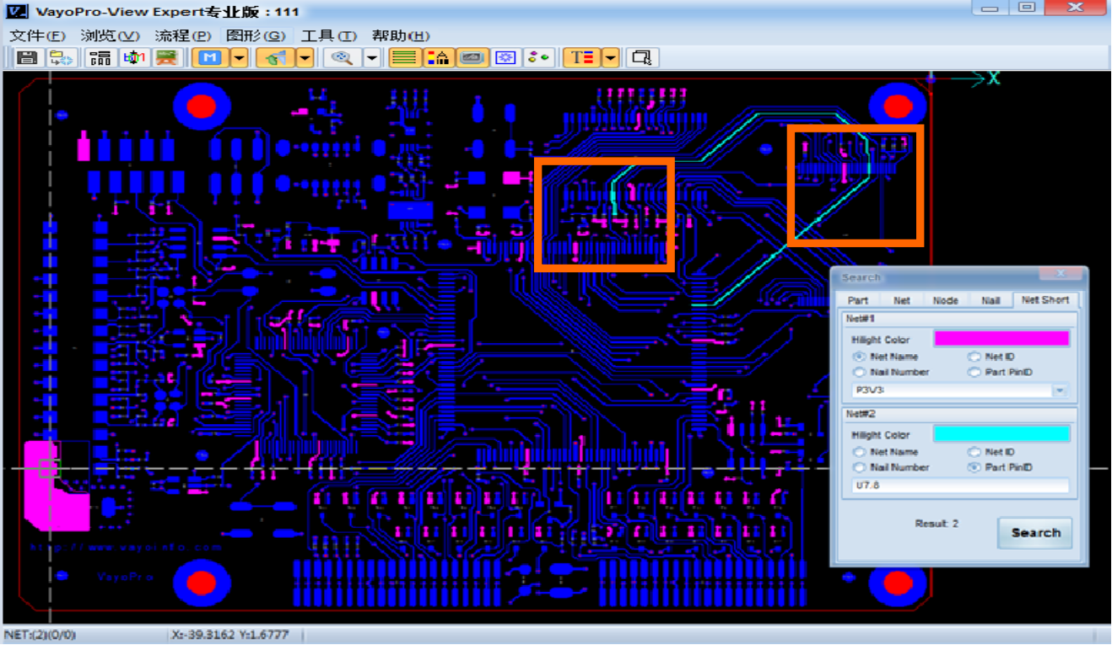Open the dropdown beside the T text icon
Viewport: 1112px width, 645px height.
[610, 57]
